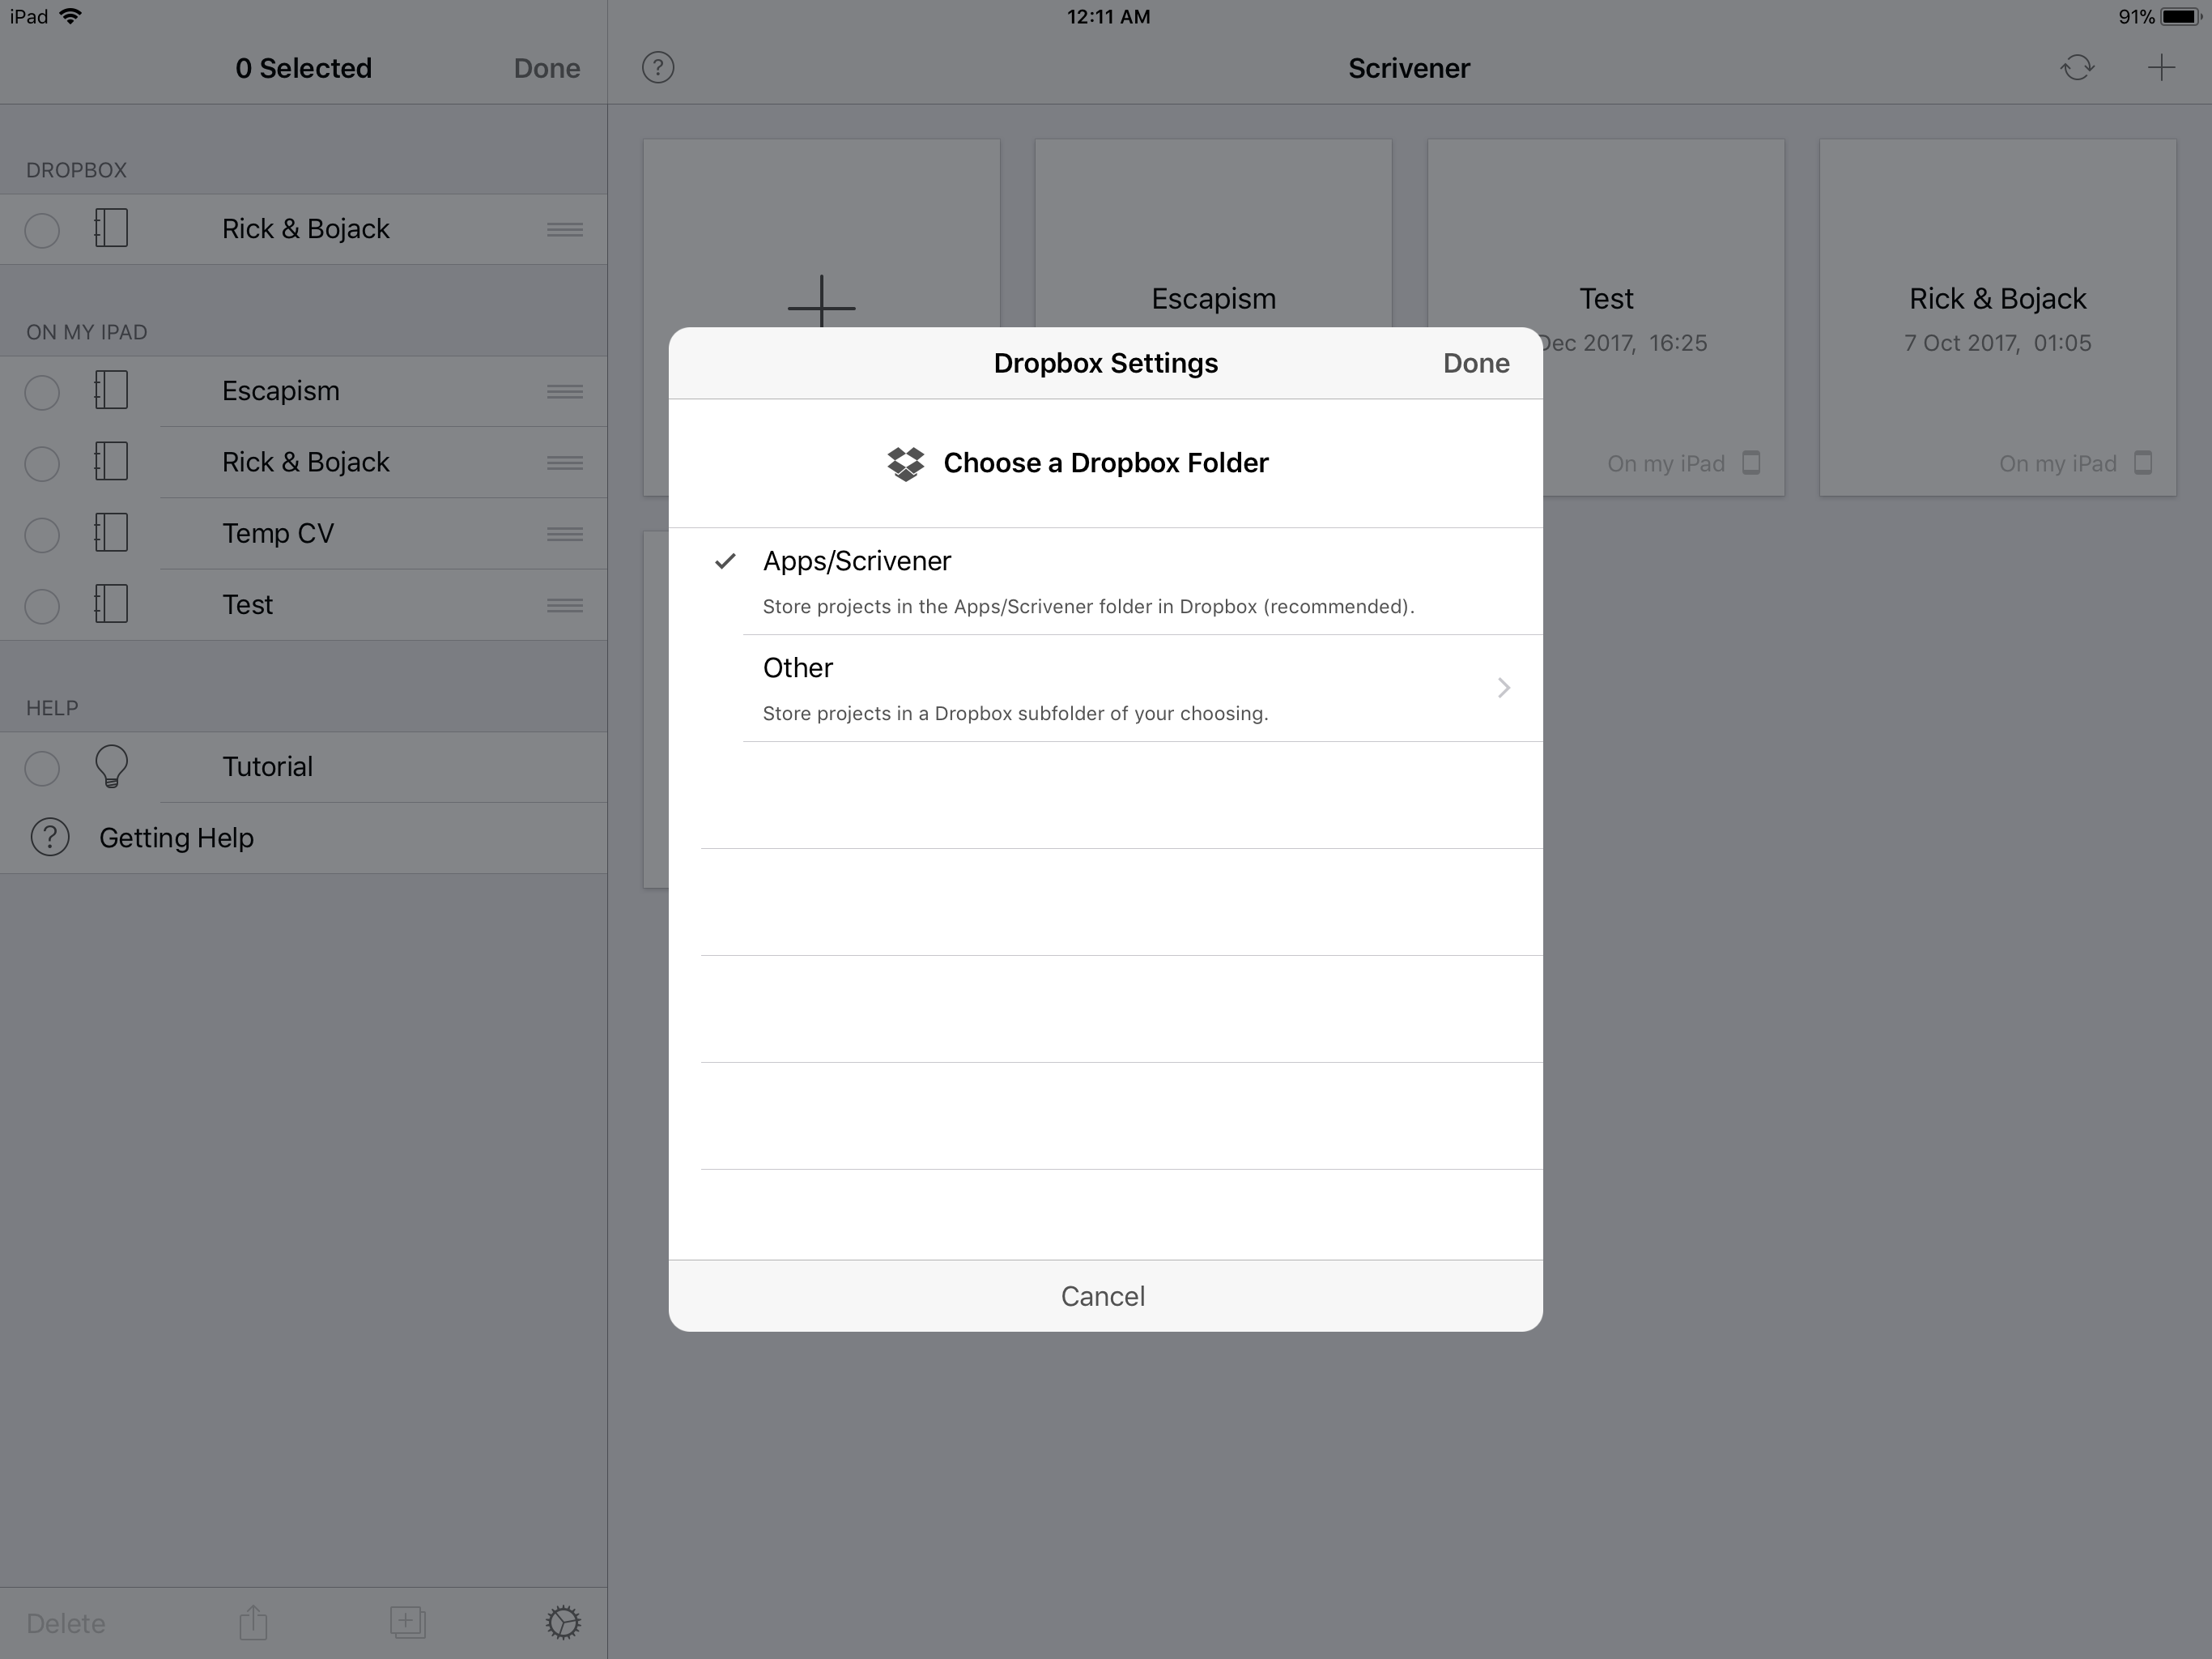2212x1659 pixels.
Task: Open the Escapism project card
Action: (x=1213, y=233)
